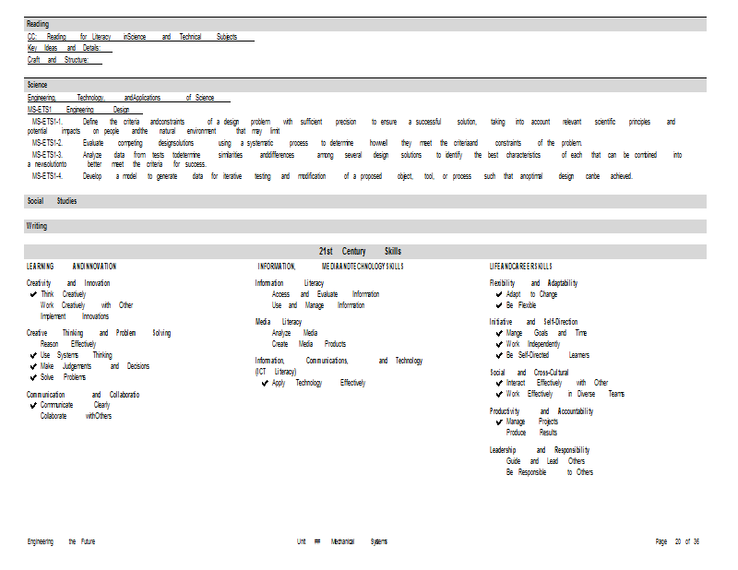Click the '(ICT Literacy)' text
Image resolution: width=738 pixels, height=570 pixels.
[x=276, y=372]
